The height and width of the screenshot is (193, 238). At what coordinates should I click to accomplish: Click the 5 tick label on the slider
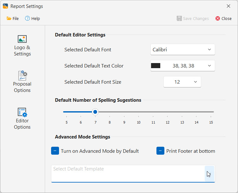pos(67,122)
